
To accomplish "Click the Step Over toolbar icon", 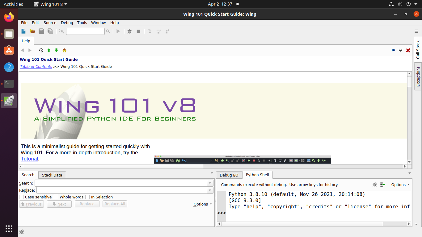I will 158,31.
